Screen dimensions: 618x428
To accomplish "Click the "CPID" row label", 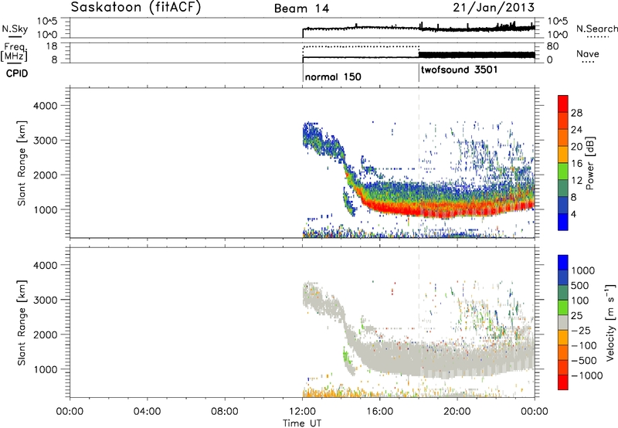I will (17, 73).
